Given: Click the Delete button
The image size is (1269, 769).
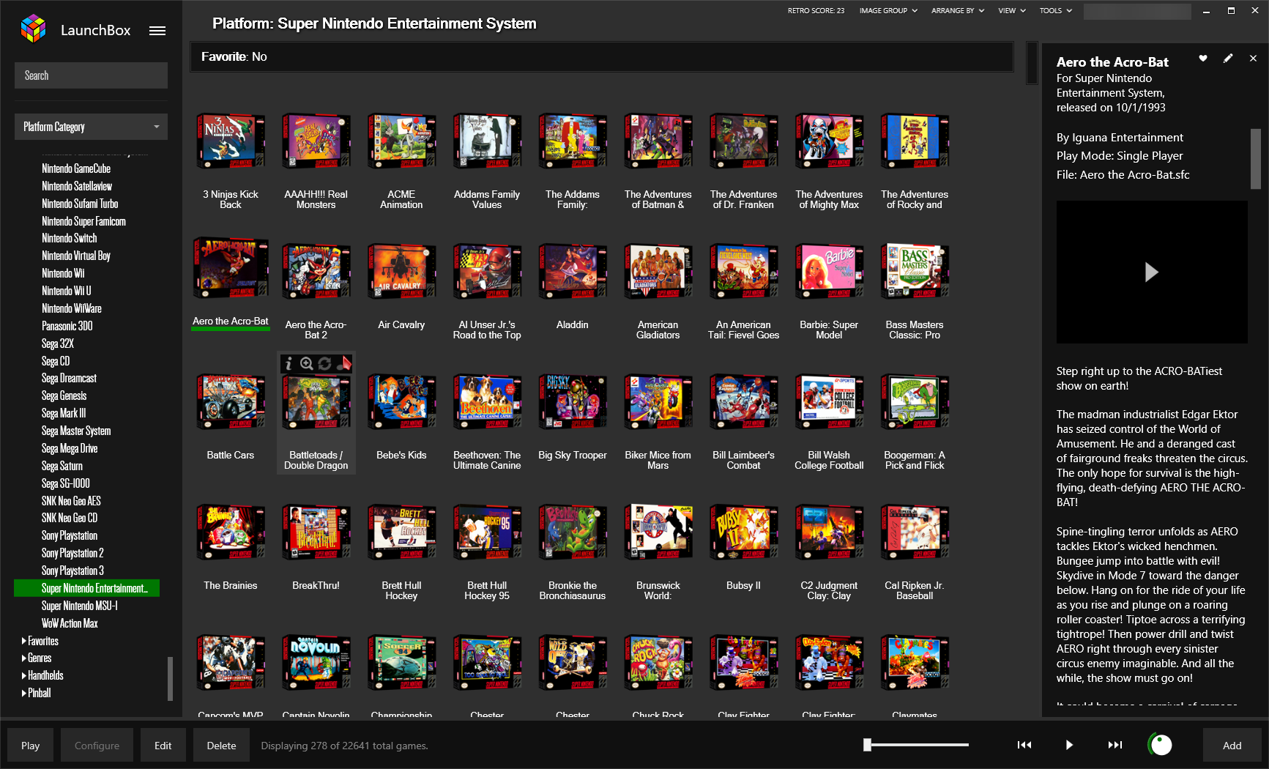Looking at the screenshot, I should [221, 746].
